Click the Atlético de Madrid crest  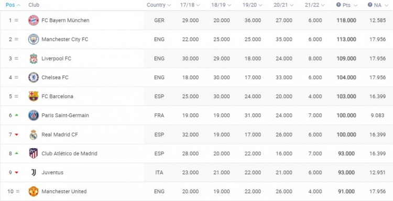(34, 153)
